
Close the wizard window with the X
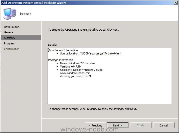[x=175, y=3]
